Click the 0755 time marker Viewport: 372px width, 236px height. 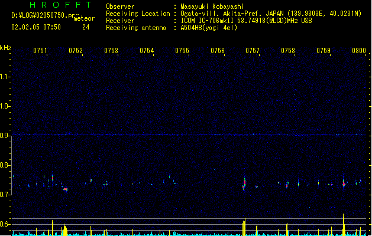point(182,51)
